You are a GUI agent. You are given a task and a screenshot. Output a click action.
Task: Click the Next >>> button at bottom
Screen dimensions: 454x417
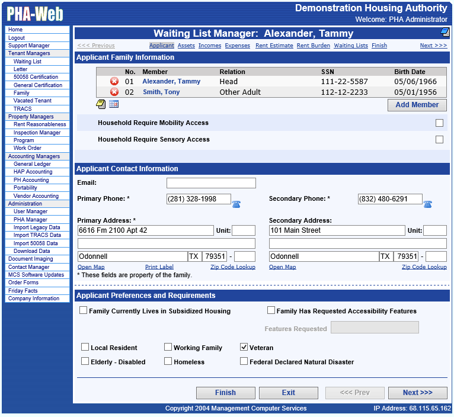(x=417, y=393)
